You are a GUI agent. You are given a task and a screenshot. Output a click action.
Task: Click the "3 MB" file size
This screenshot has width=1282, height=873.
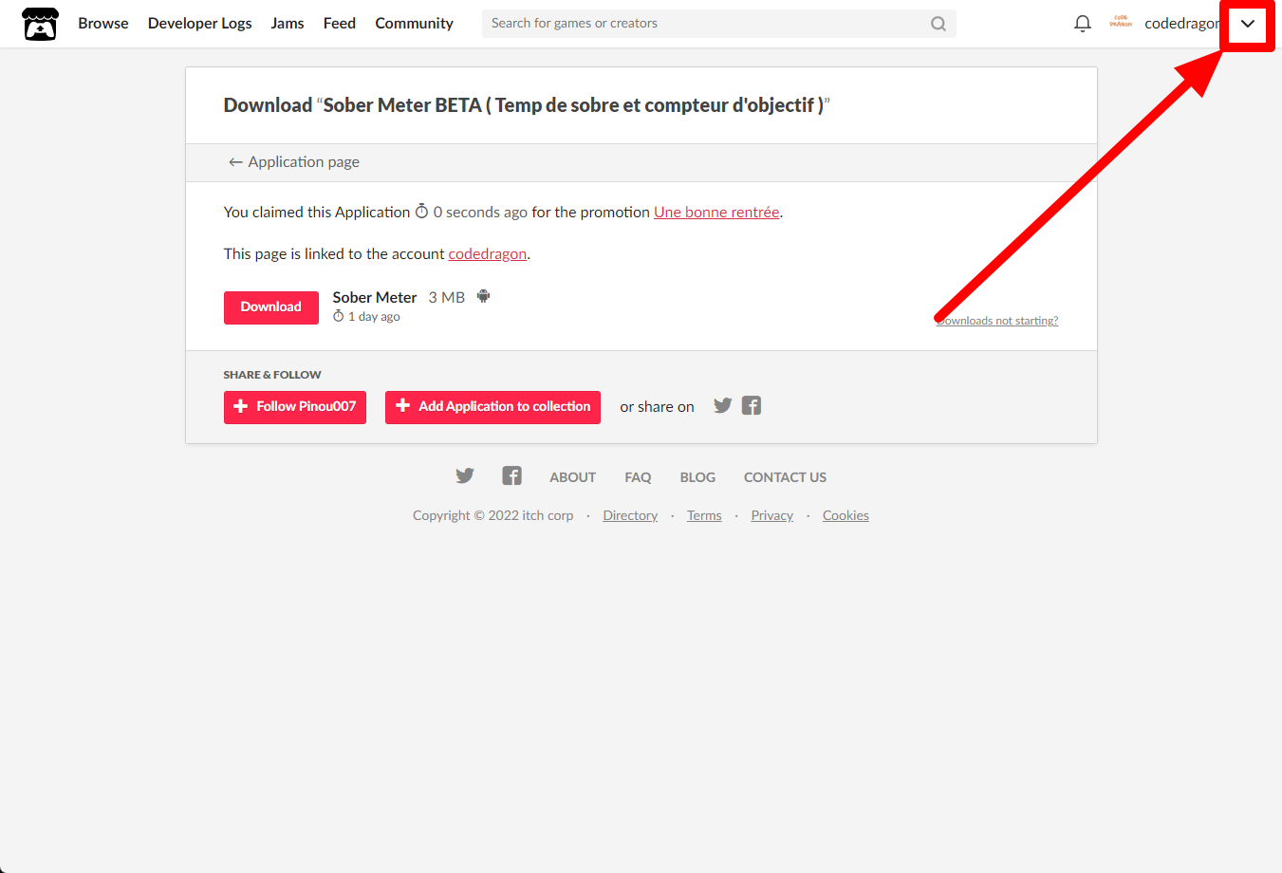pos(447,297)
